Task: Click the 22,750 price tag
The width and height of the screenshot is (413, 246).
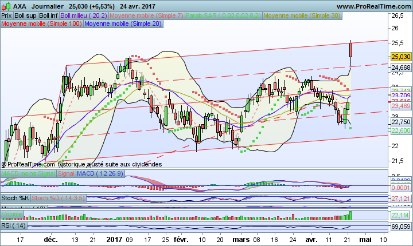Action: [x=401, y=122]
